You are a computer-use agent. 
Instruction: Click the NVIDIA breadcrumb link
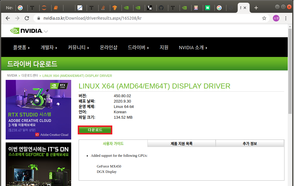point(12,75)
